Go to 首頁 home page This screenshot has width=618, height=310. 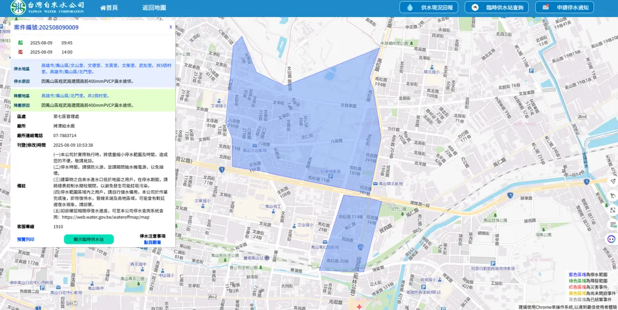[x=109, y=8]
